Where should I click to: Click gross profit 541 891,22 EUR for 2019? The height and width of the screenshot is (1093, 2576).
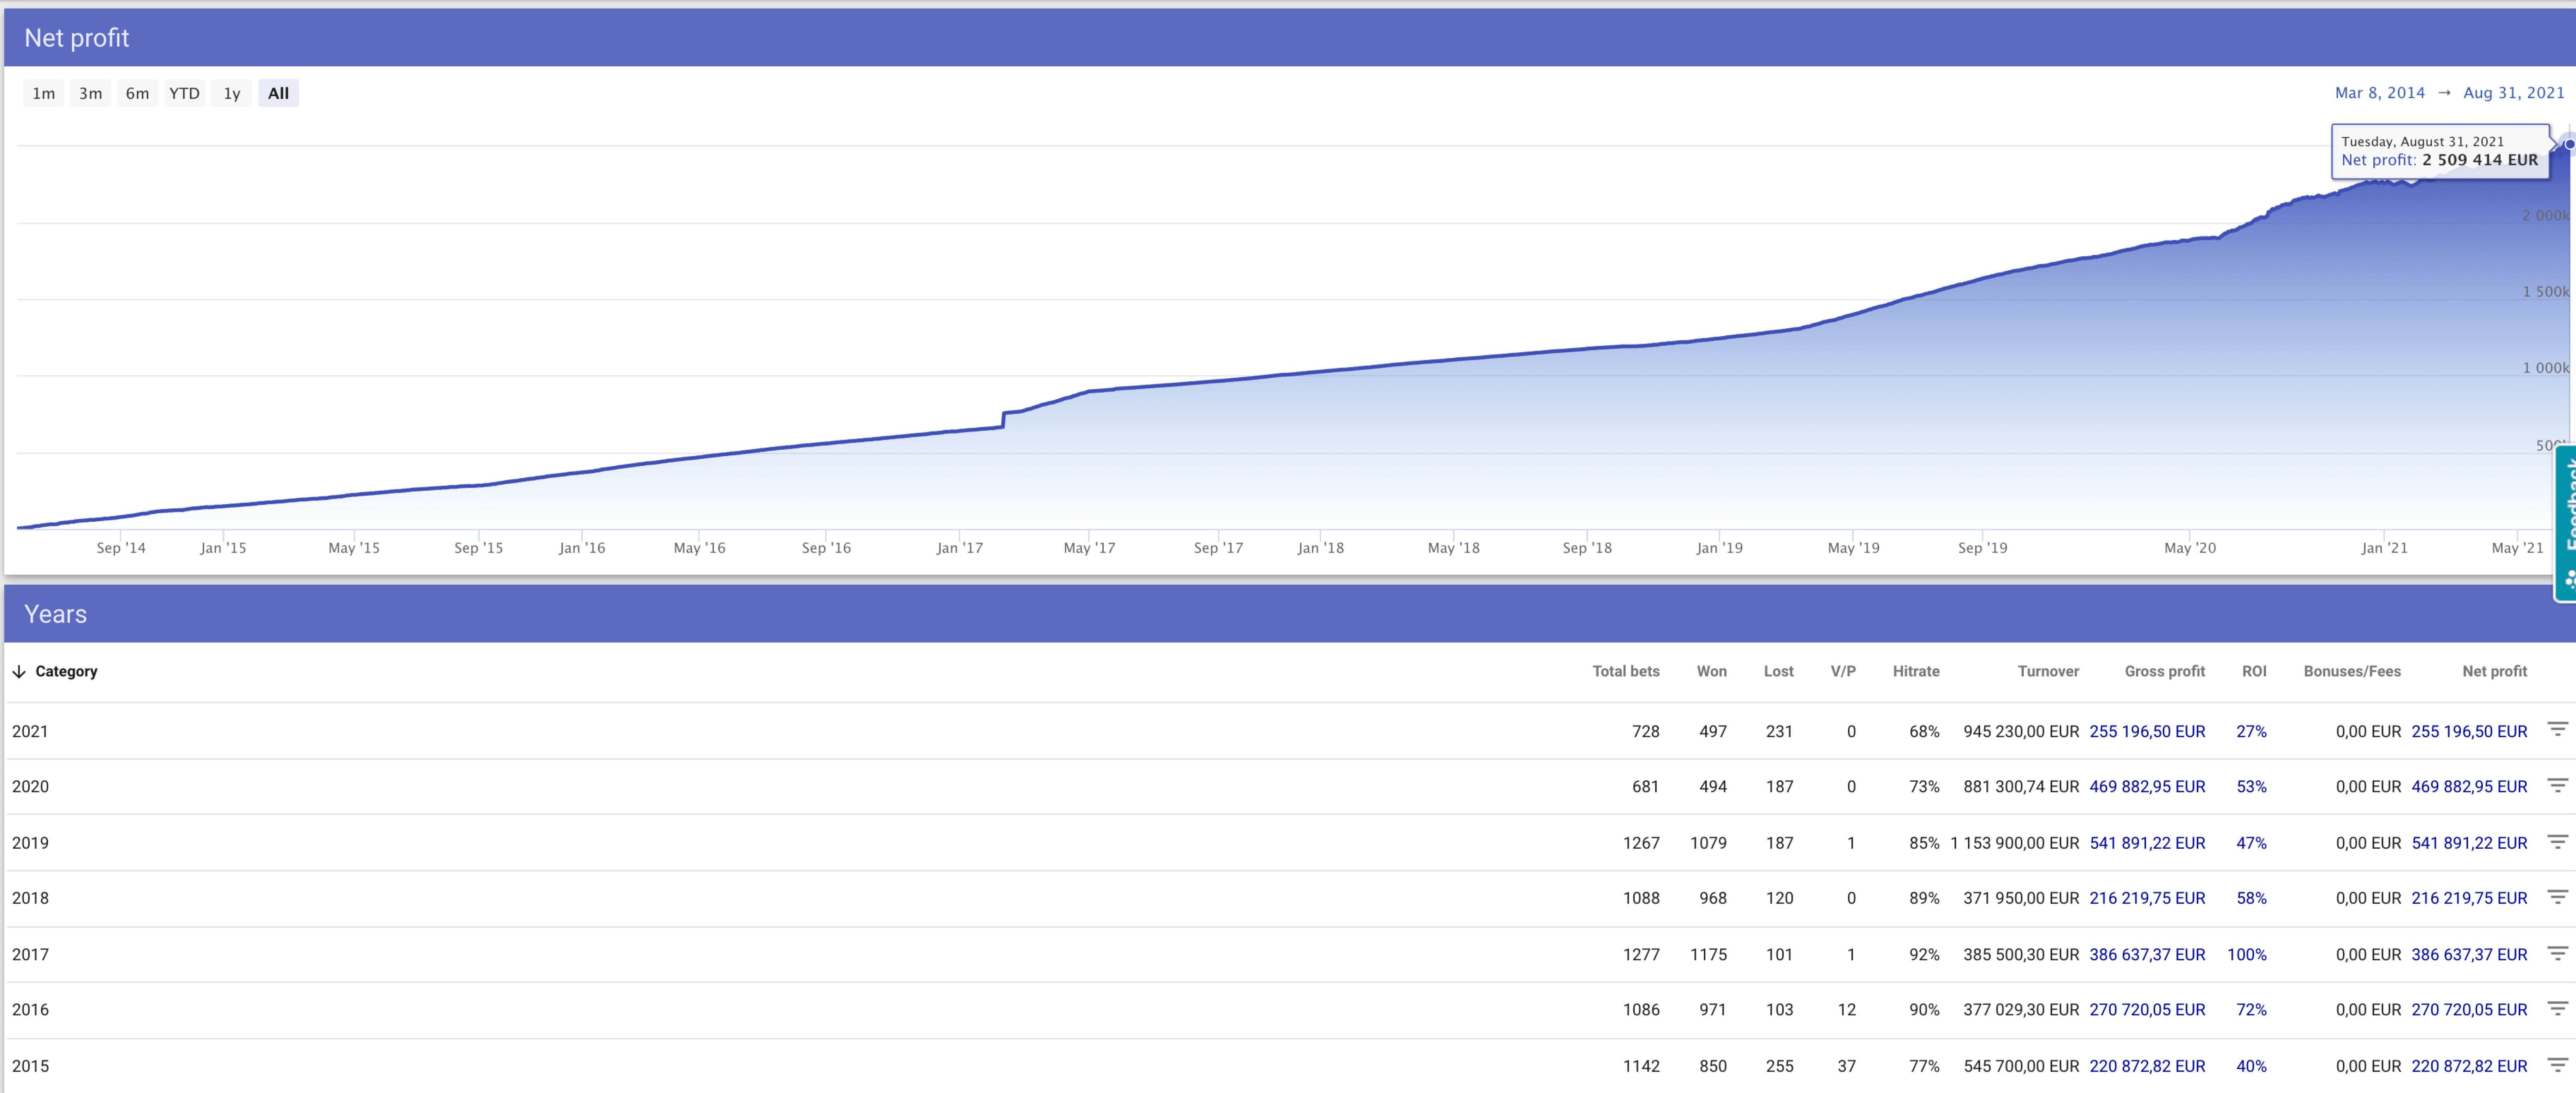point(2147,843)
